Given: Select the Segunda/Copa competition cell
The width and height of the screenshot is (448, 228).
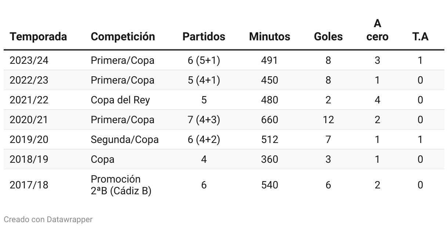Looking at the screenshot, I should (x=124, y=140).
